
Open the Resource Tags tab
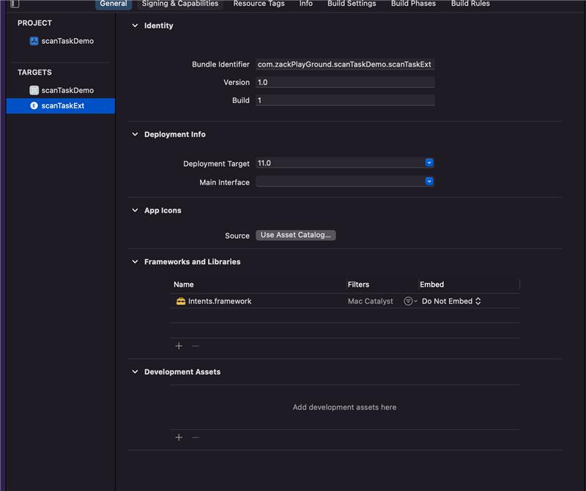(x=259, y=4)
